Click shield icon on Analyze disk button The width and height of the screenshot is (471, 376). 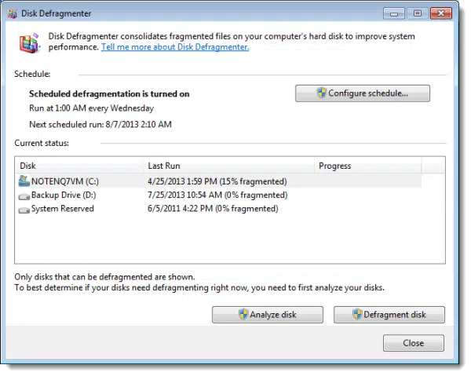(243, 315)
